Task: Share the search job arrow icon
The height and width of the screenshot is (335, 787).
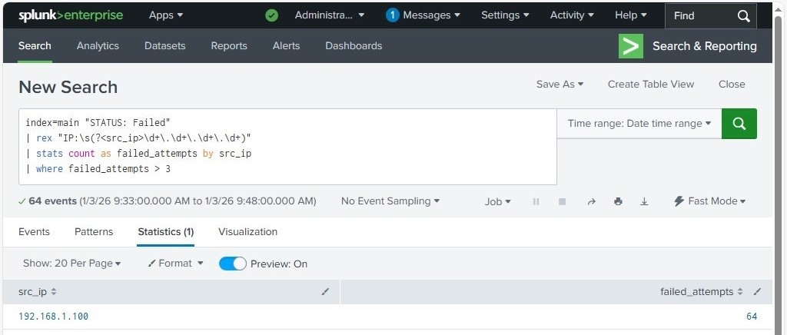Action: click(591, 201)
